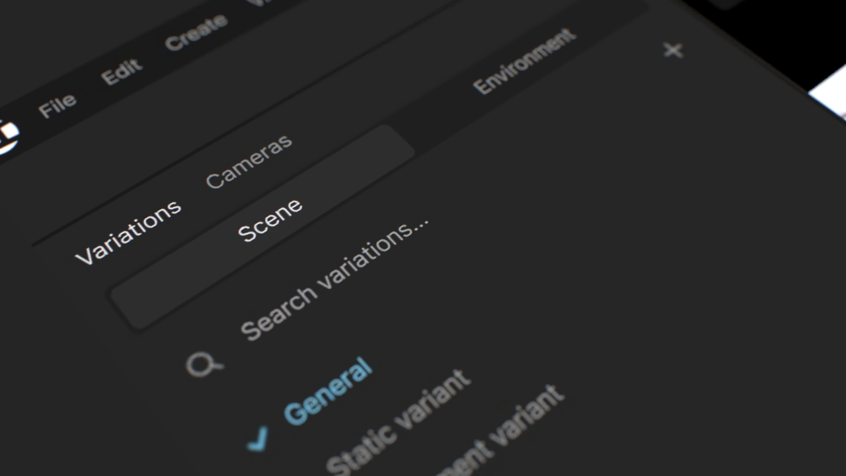This screenshot has width=846, height=476.
Task: Switch to the Variations tab
Action: 128,231
